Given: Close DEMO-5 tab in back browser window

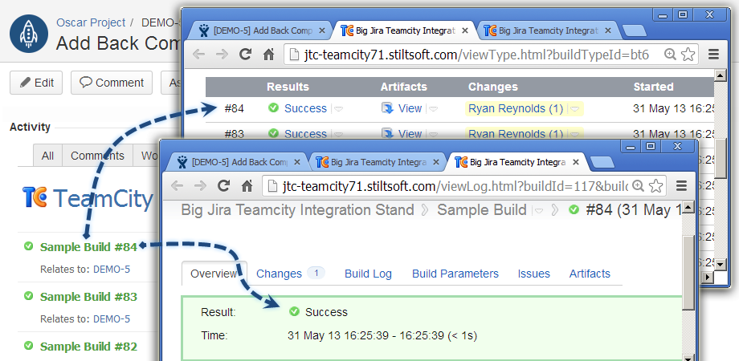Looking at the screenshot, I should click(322, 31).
